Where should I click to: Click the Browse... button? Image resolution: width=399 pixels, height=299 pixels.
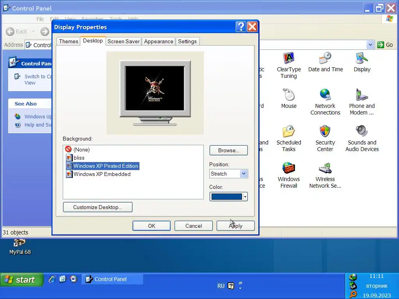pos(228,150)
